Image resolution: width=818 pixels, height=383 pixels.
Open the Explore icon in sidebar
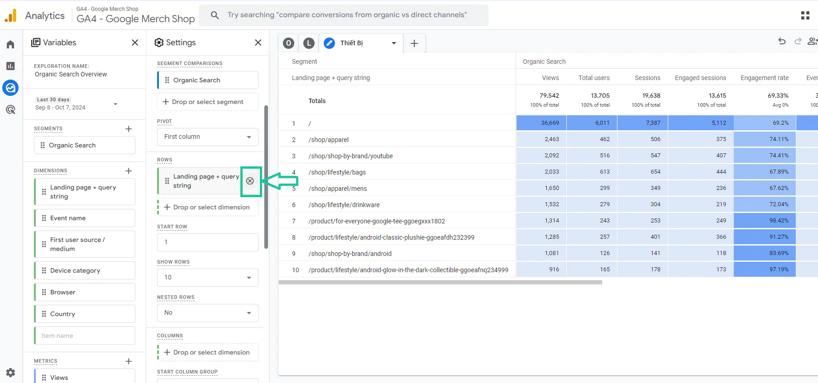coord(10,88)
